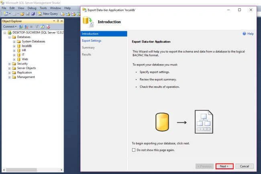The image size is (261, 174).
Task: Expand the Web database node
Action: point(14,59)
